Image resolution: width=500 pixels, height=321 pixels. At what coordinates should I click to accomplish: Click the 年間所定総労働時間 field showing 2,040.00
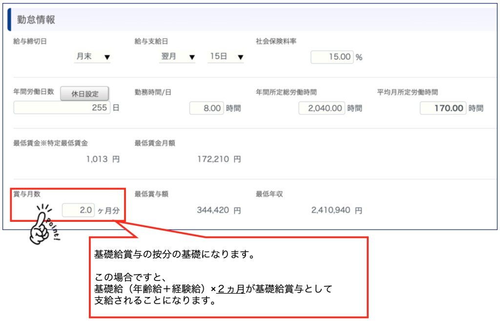pyautogui.click(x=322, y=108)
